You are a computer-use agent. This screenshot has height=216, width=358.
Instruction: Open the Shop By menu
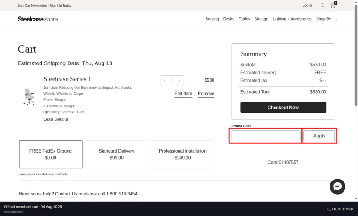pos(324,19)
